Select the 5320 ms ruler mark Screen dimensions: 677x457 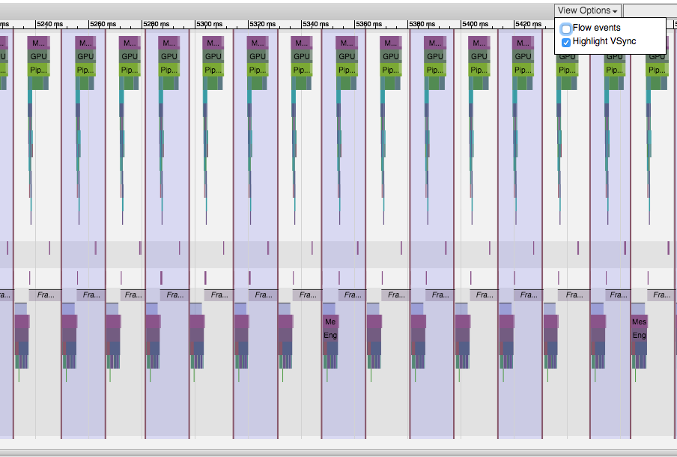click(263, 24)
